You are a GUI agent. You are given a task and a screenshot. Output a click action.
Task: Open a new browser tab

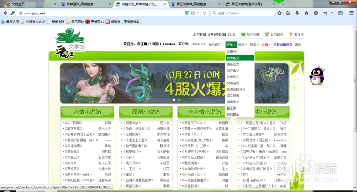[283, 4]
